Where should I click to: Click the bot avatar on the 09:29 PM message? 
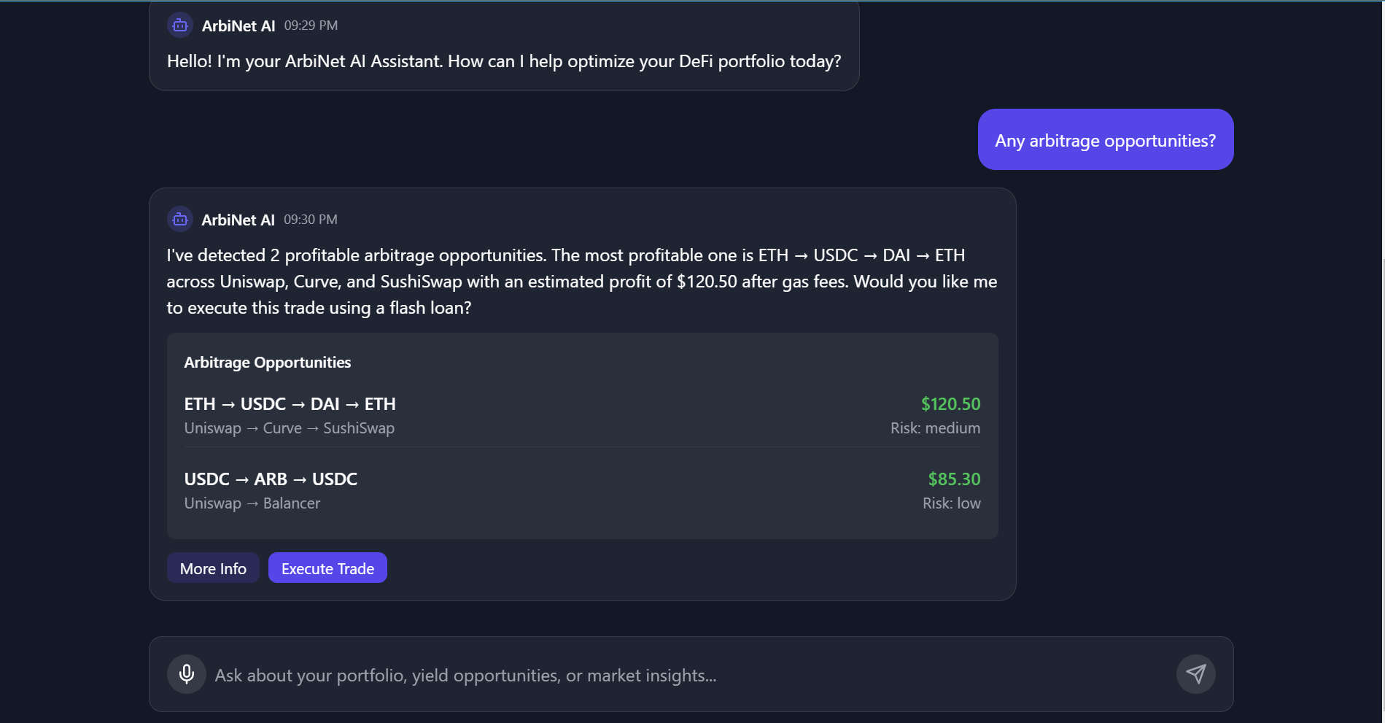click(180, 26)
